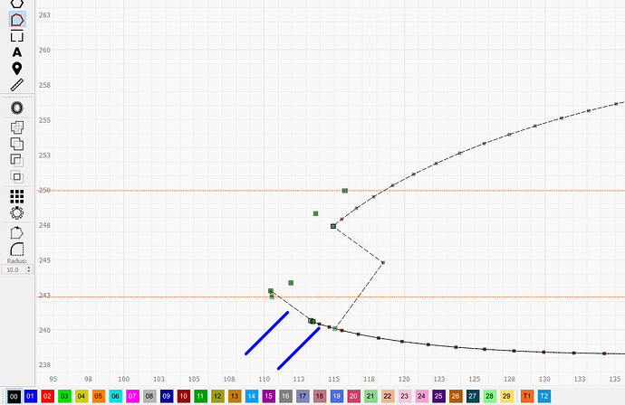Select the Add Tabs bracket tool
625x405 pixels.
16,36
